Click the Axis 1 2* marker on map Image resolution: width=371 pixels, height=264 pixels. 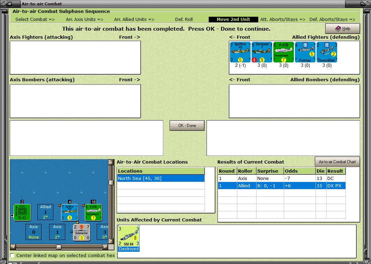(x=57, y=232)
